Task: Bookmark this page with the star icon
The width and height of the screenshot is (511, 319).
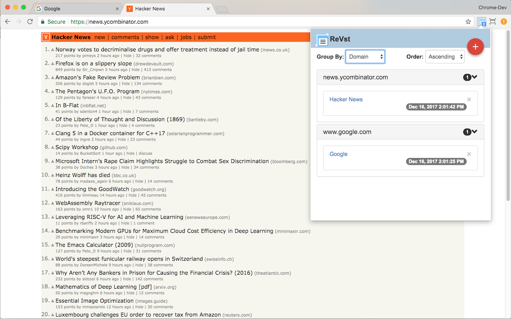Action: click(468, 22)
